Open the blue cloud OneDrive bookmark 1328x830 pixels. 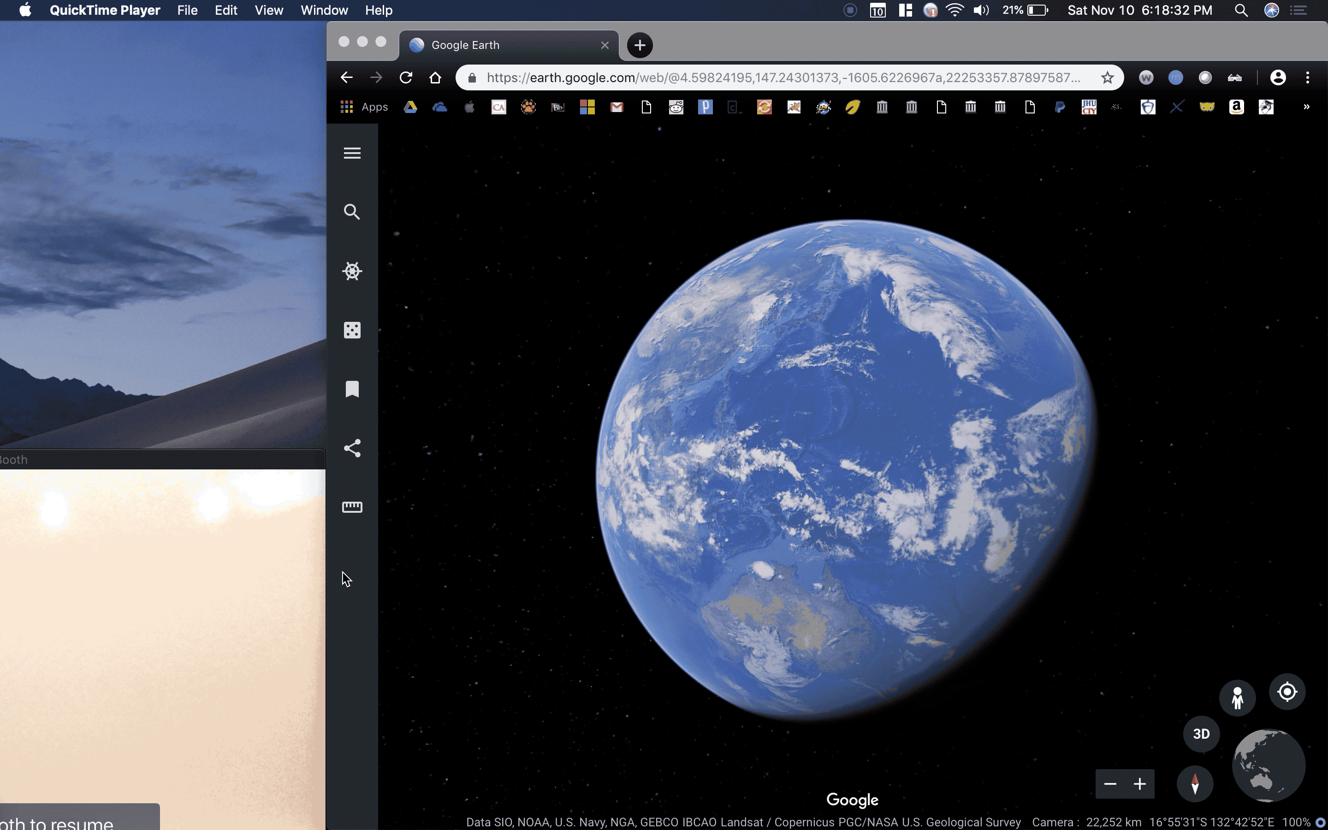click(439, 107)
